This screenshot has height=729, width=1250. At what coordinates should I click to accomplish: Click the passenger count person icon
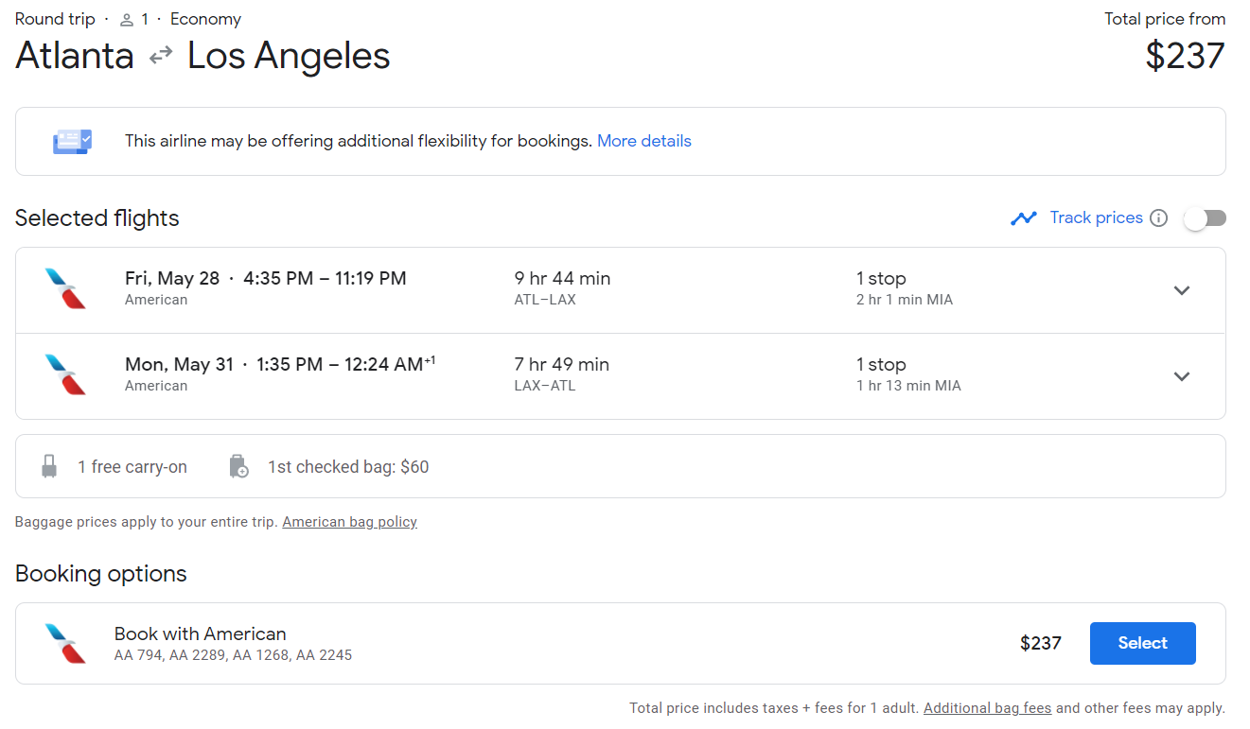point(127,19)
